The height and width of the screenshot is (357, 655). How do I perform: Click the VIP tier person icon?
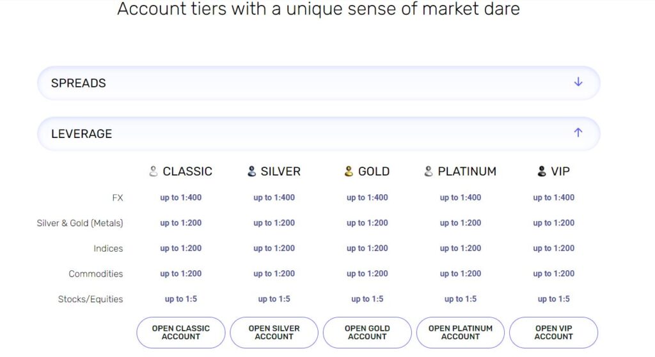tap(542, 171)
